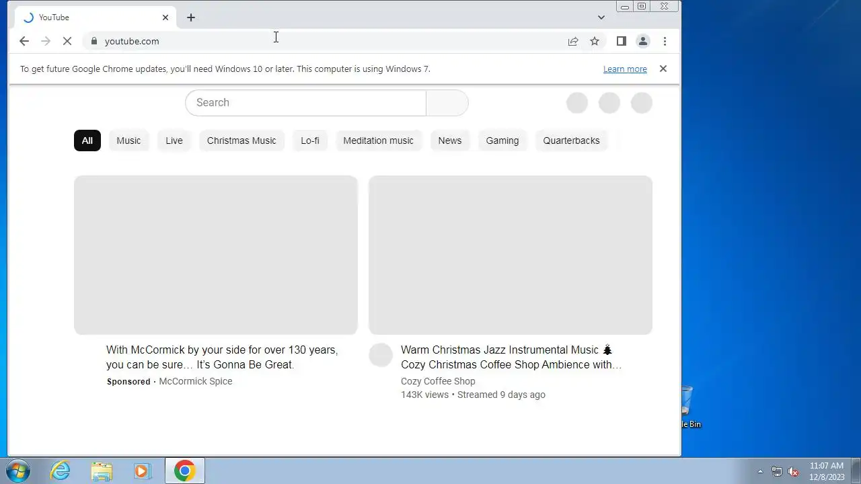Go back with the browser back arrow

(x=24, y=41)
